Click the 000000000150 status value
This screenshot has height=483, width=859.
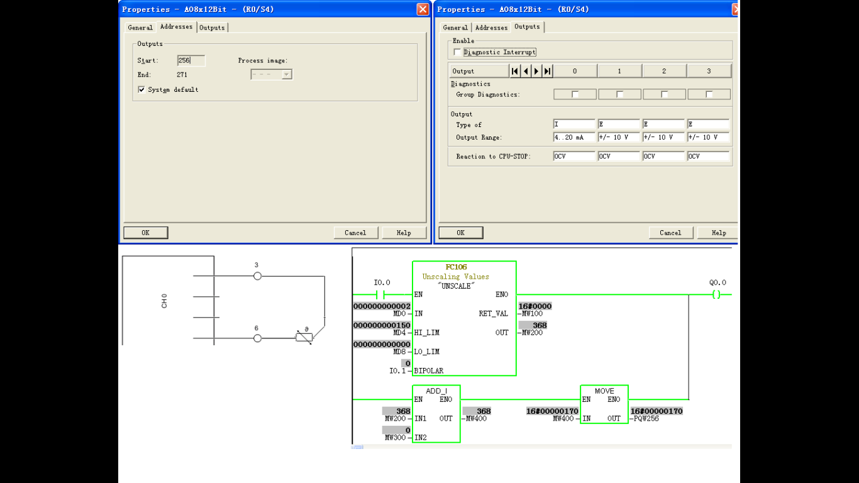(x=382, y=325)
